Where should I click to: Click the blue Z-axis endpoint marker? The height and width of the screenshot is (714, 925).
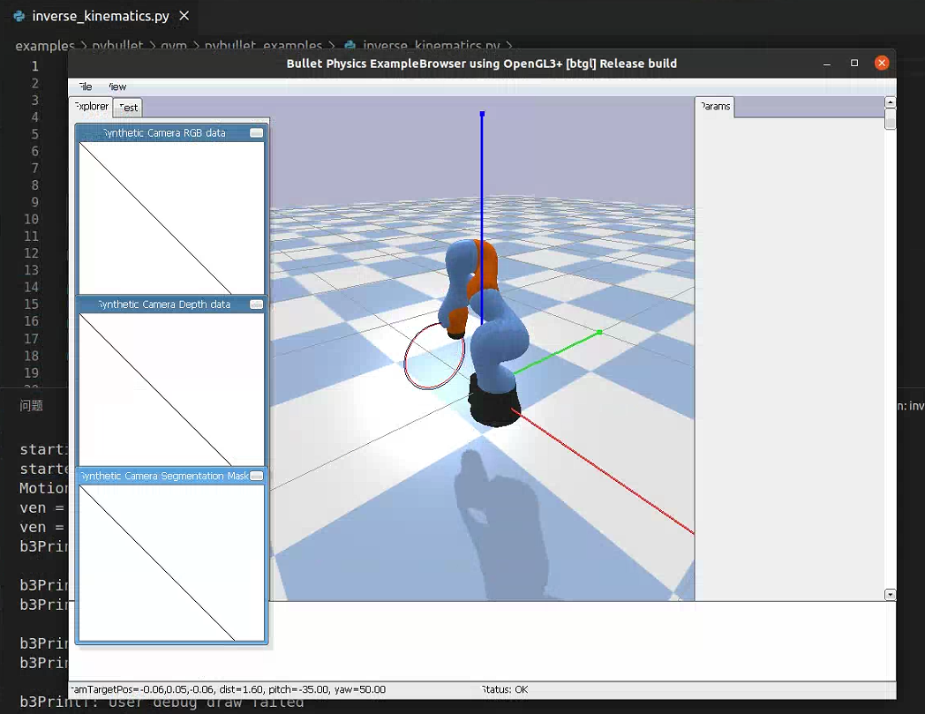(482, 114)
